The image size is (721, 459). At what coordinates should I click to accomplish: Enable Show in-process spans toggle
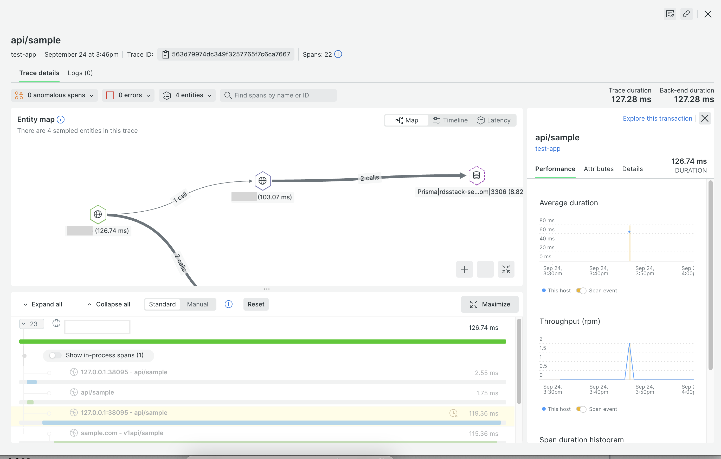click(x=55, y=355)
